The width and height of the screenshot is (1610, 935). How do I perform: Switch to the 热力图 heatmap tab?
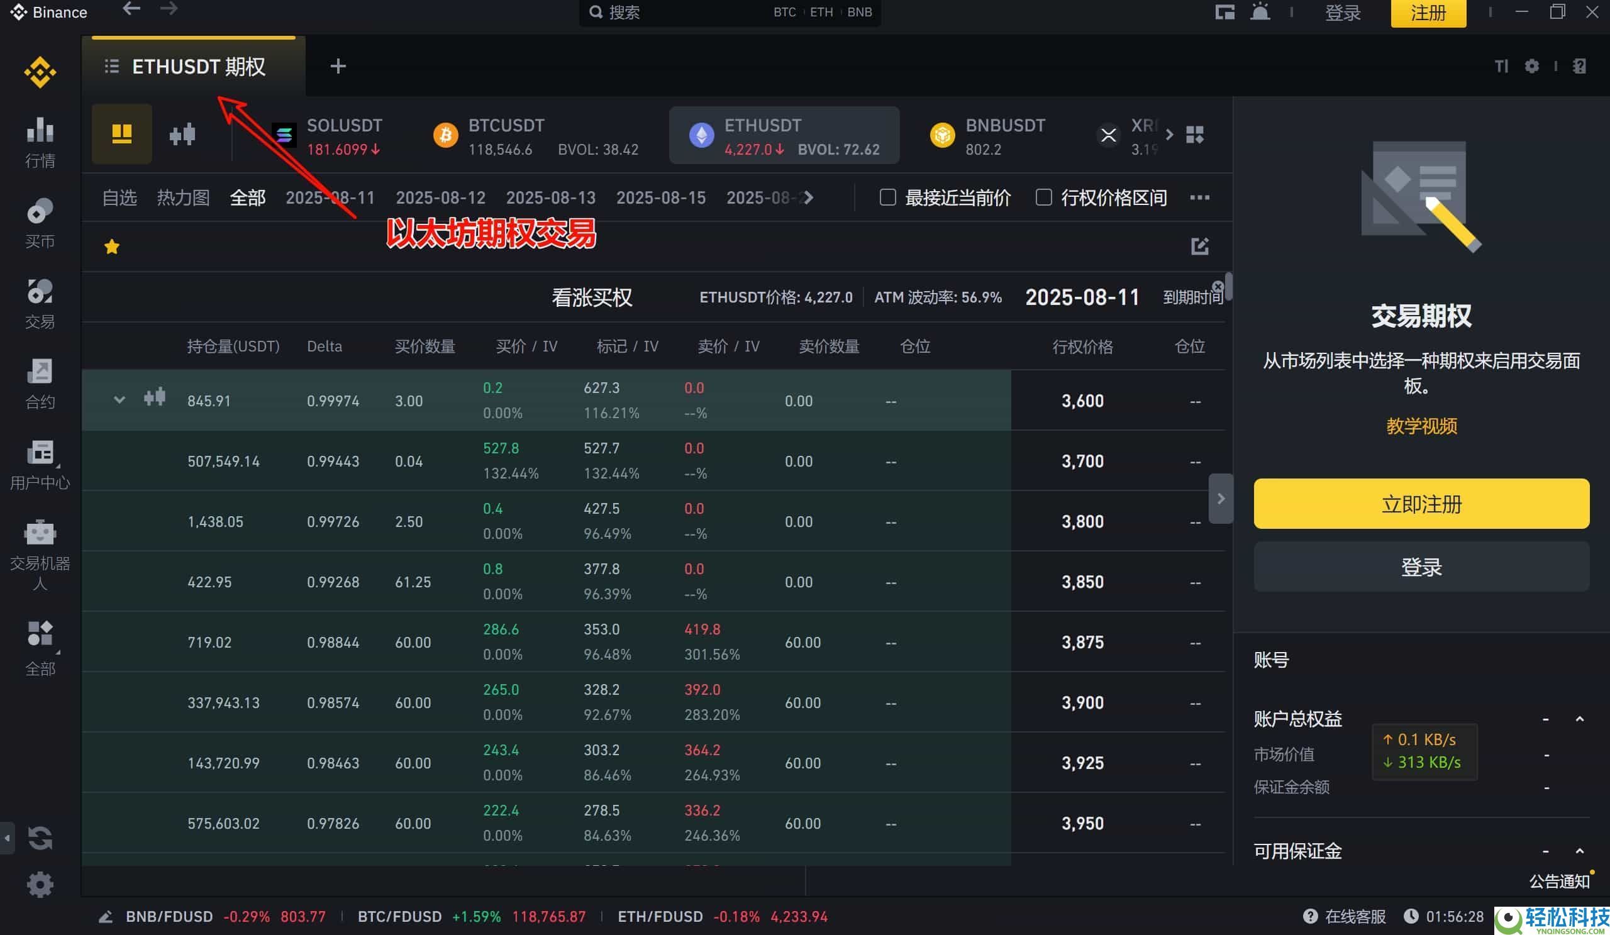[x=183, y=198]
